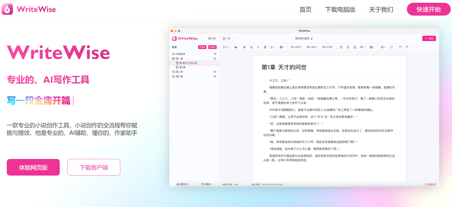The image size is (452, 207).
Task: Open the 关于我们 nav link
Action: (x=381, y=10)
